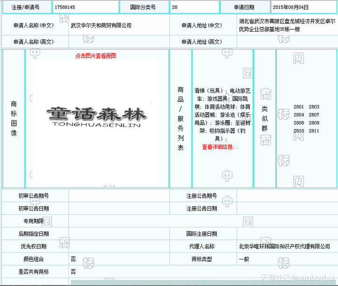The width and height of the screenshot is (338, 286).
Task: Click the '申请人名称(中文)' label
Action: (x=34, y=26)
